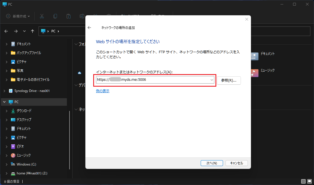Go back using dialog back arrow
The height and width of the screenshot is (185, 314).
click(89, 28)
